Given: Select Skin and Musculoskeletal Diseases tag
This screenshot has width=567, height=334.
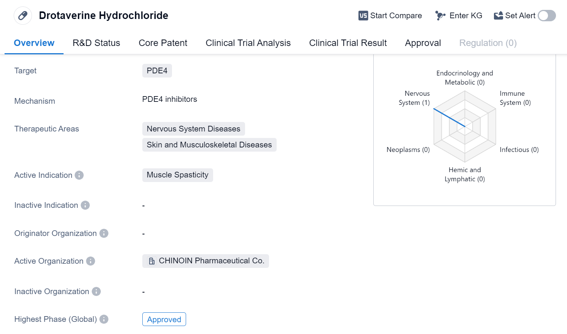Looking at the screenshot, I should coord(209,145).
